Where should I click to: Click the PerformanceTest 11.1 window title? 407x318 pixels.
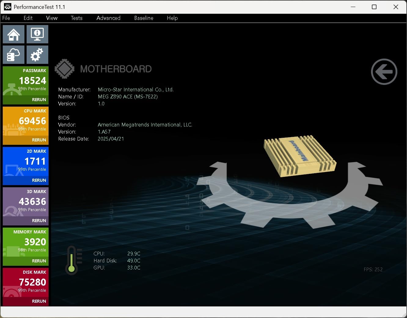coord(39,7)
